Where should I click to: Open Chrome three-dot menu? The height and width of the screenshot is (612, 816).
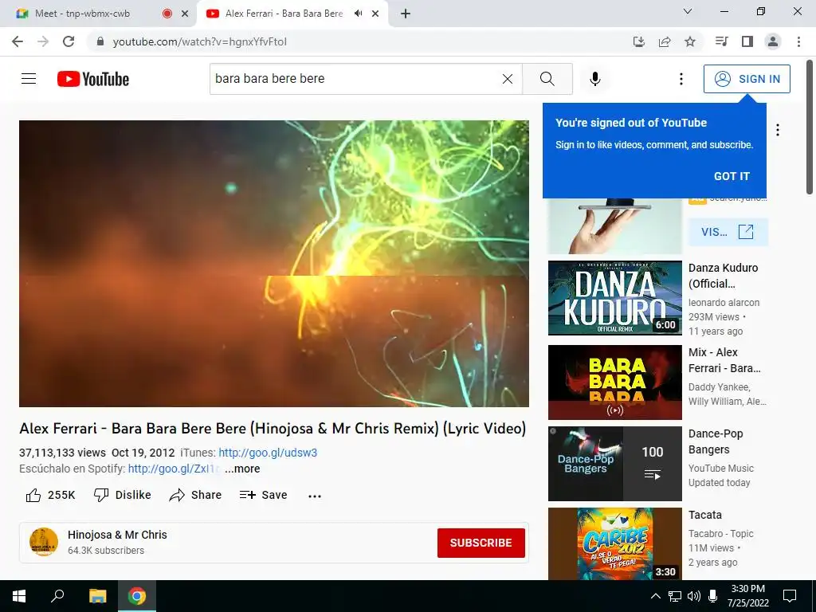(x=798, y=41)
